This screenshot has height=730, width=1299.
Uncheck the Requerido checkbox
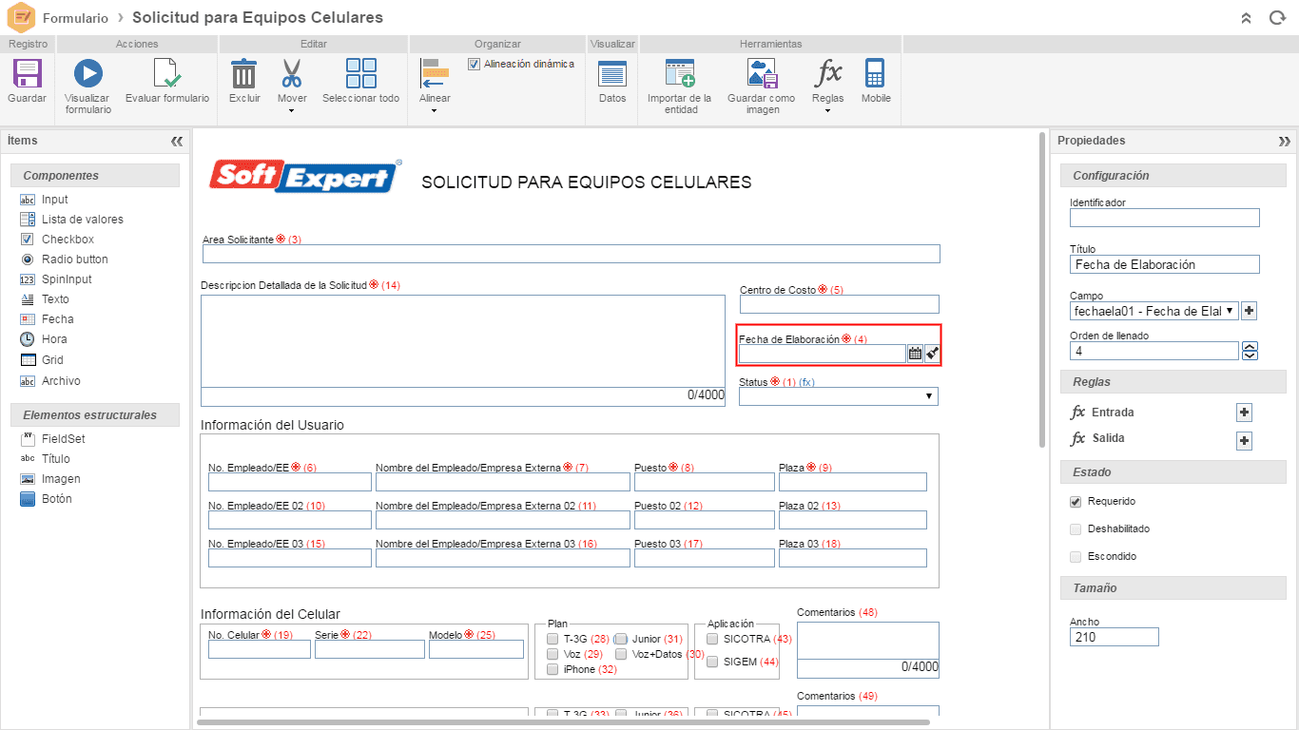1076,501
